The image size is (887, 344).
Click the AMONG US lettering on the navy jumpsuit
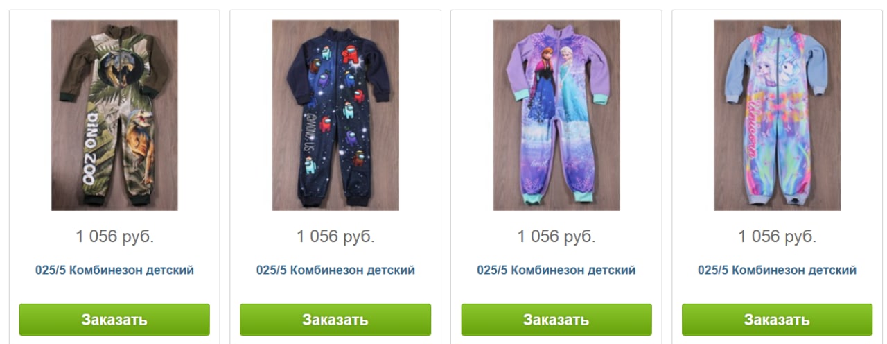tap(308, 135)
